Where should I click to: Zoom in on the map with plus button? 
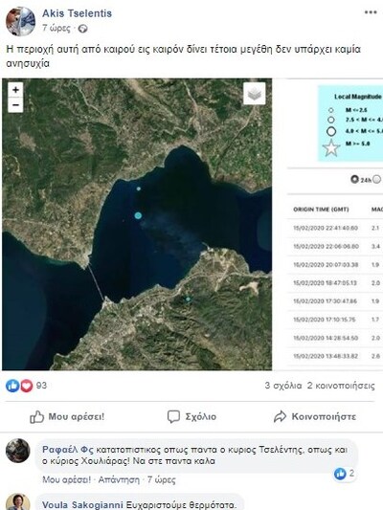point(15,90)
